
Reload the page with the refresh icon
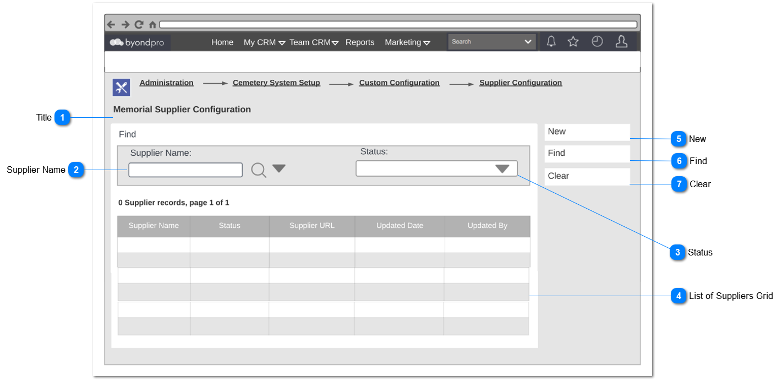click(139, 25)
